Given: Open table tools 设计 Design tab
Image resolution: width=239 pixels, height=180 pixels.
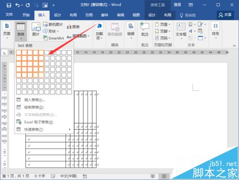Looking at the screenshot, I should [152, 15].
